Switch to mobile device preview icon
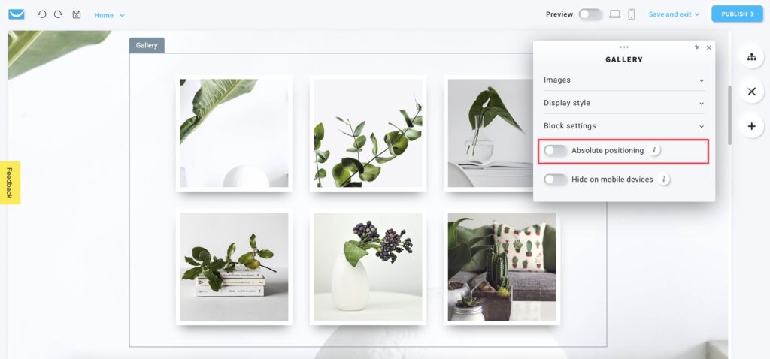This screenshot has width=770, height=359. tap(632, 14)
